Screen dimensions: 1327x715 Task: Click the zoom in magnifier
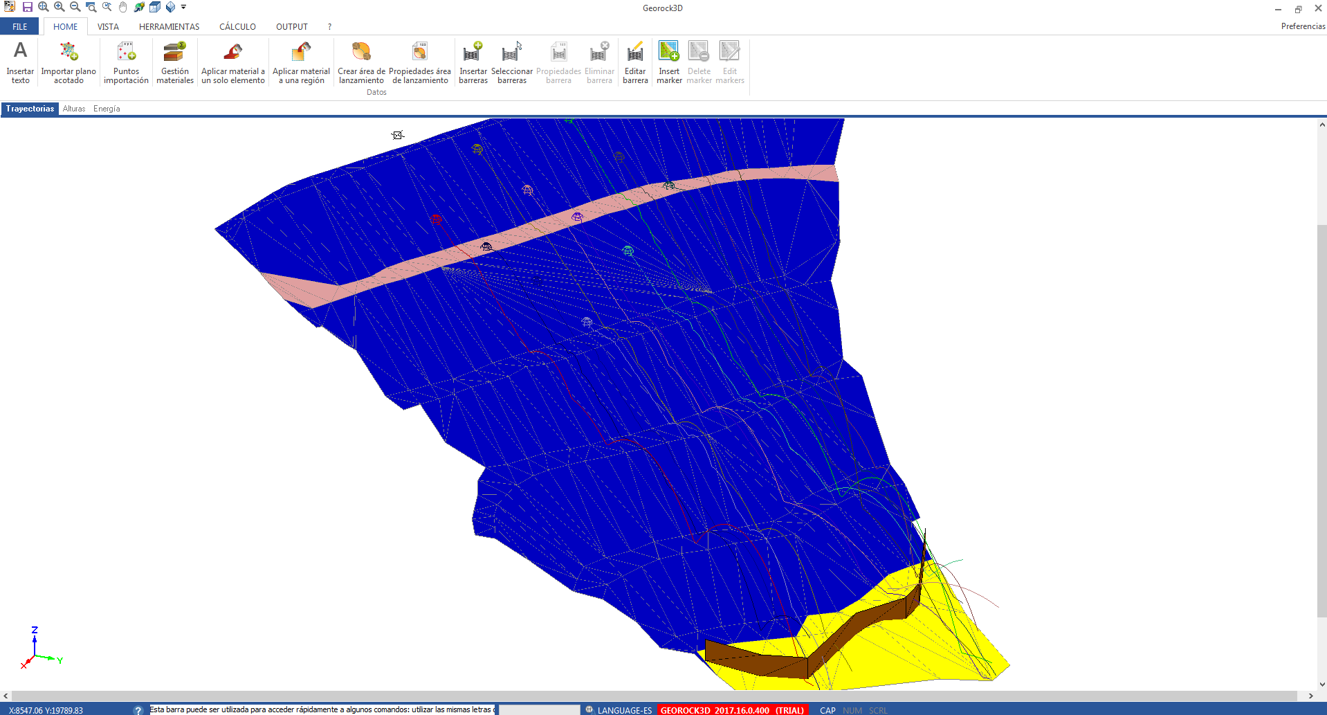tap(60, 7)
